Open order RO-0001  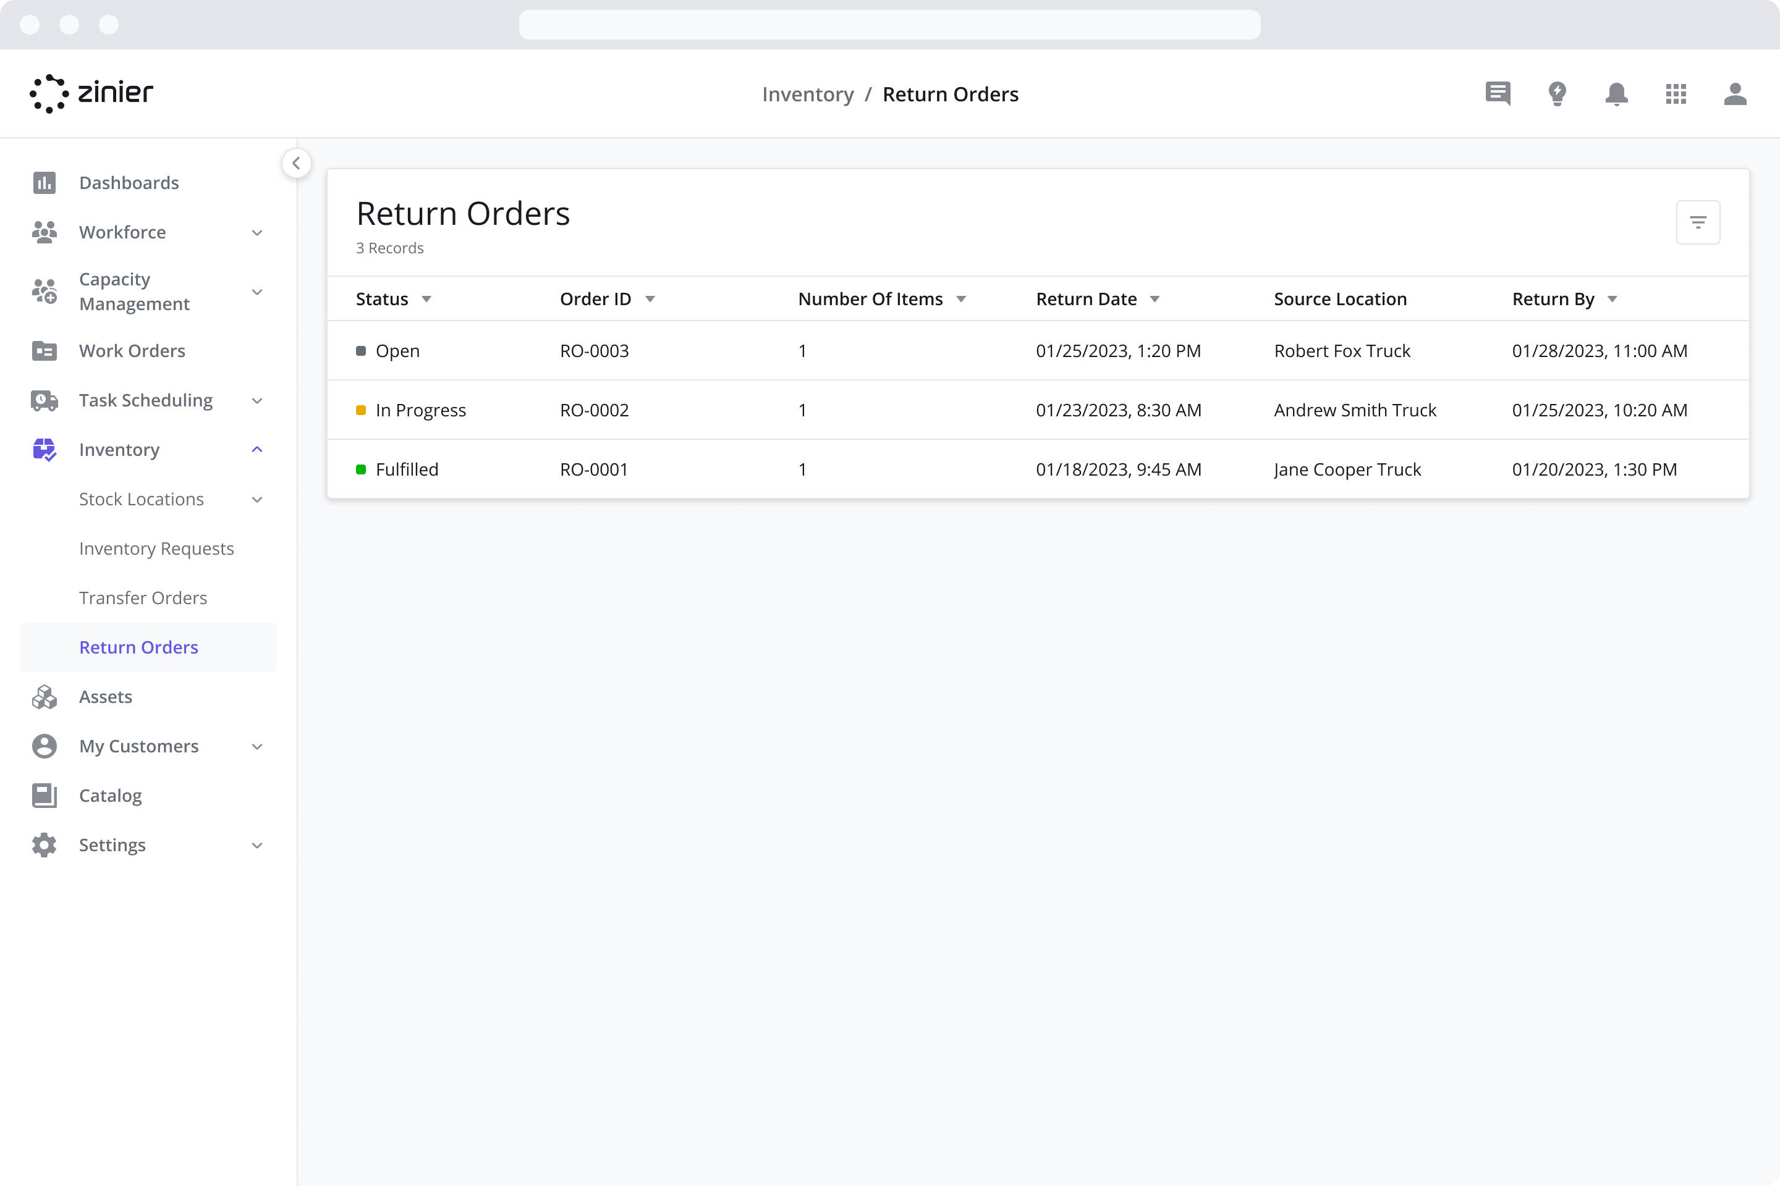click(x=594, y=469)
